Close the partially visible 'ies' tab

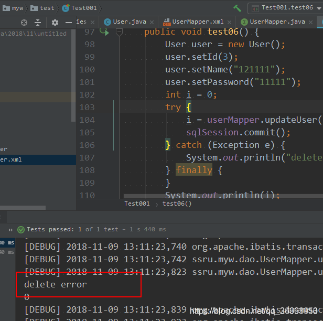(93, 22)
